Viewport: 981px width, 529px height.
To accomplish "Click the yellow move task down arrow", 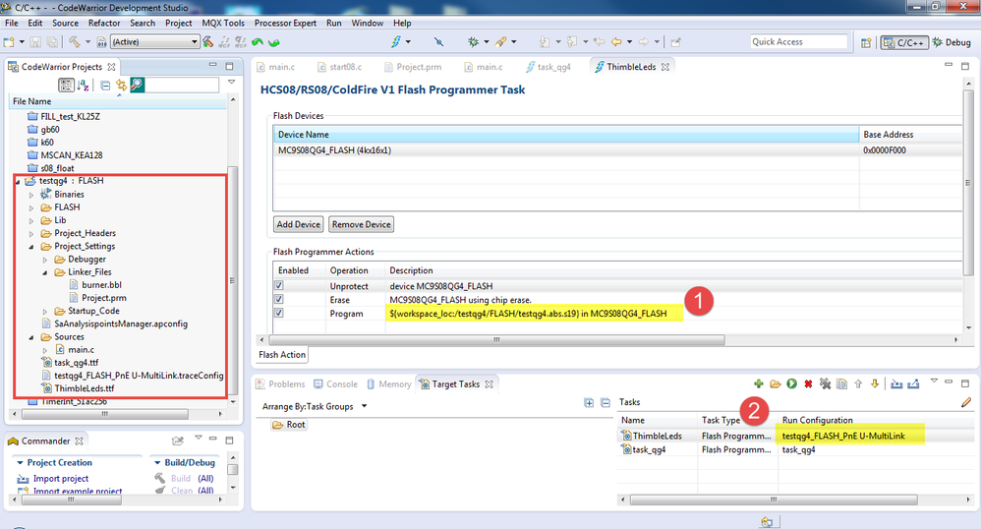I will click(x=875, y=383).
